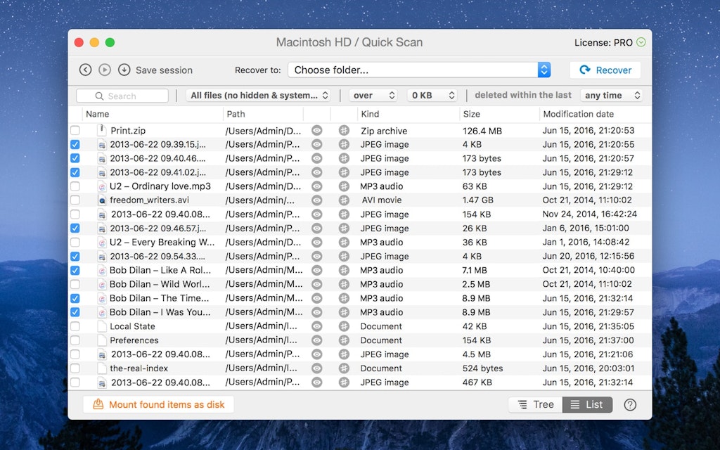Click the Save session download icon
Viewport: 720px width, 450px height.
pos(124,70)
